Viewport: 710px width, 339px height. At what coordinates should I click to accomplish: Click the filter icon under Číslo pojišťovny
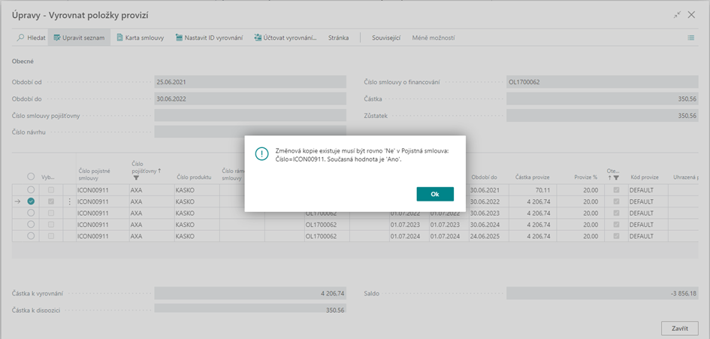tap(136, 178)
